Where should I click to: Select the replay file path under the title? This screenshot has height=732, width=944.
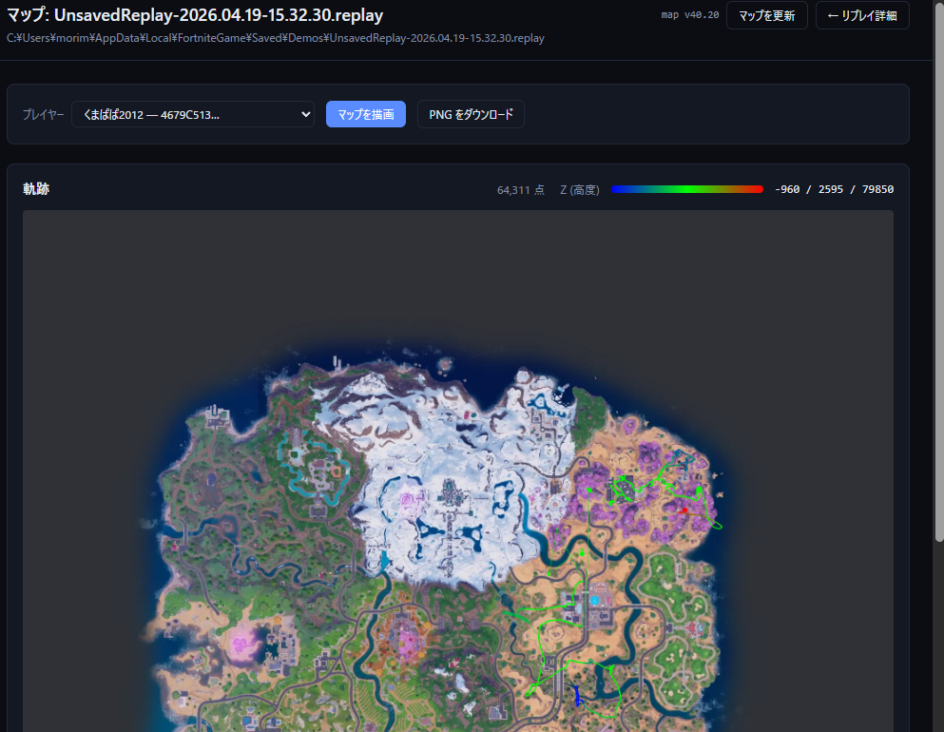click(x=273, y=37)
